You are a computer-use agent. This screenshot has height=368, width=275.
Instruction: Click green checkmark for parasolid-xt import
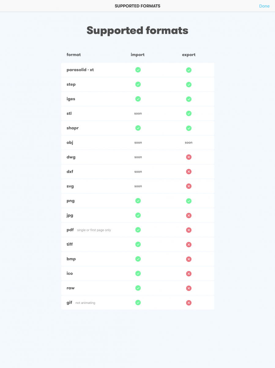(x=138, y=70)
